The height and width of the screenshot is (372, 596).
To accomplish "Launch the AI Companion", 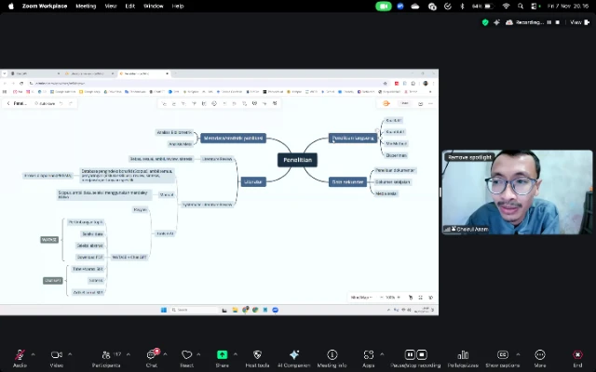I will pos(293,355).
